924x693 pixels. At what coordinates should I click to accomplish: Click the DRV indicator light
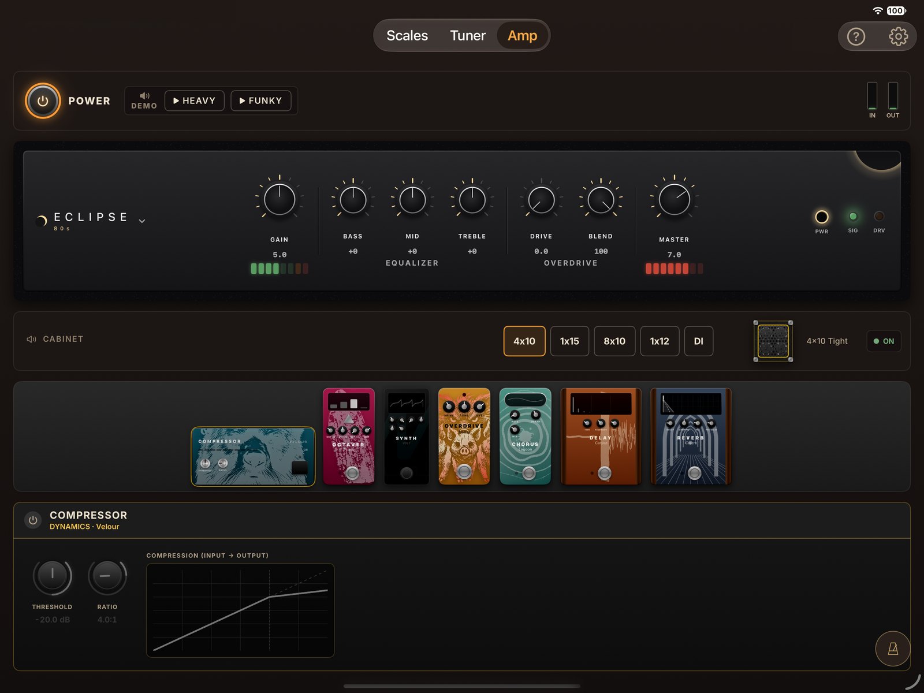coord(879,216)
